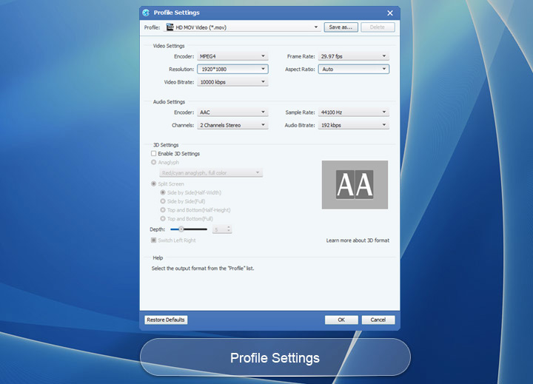Image resolution: width=533 pixels, height=384 pixels.
Task: Open the Video Bitrate 10000 kbps dropdown
Action: click(232, 82)
